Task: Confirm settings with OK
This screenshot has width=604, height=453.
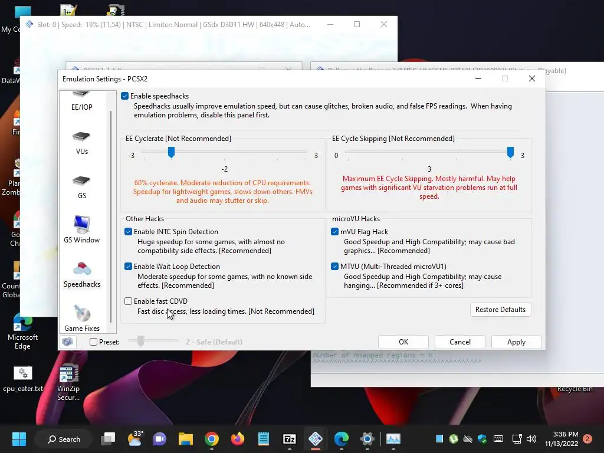Action: point(403,342)
